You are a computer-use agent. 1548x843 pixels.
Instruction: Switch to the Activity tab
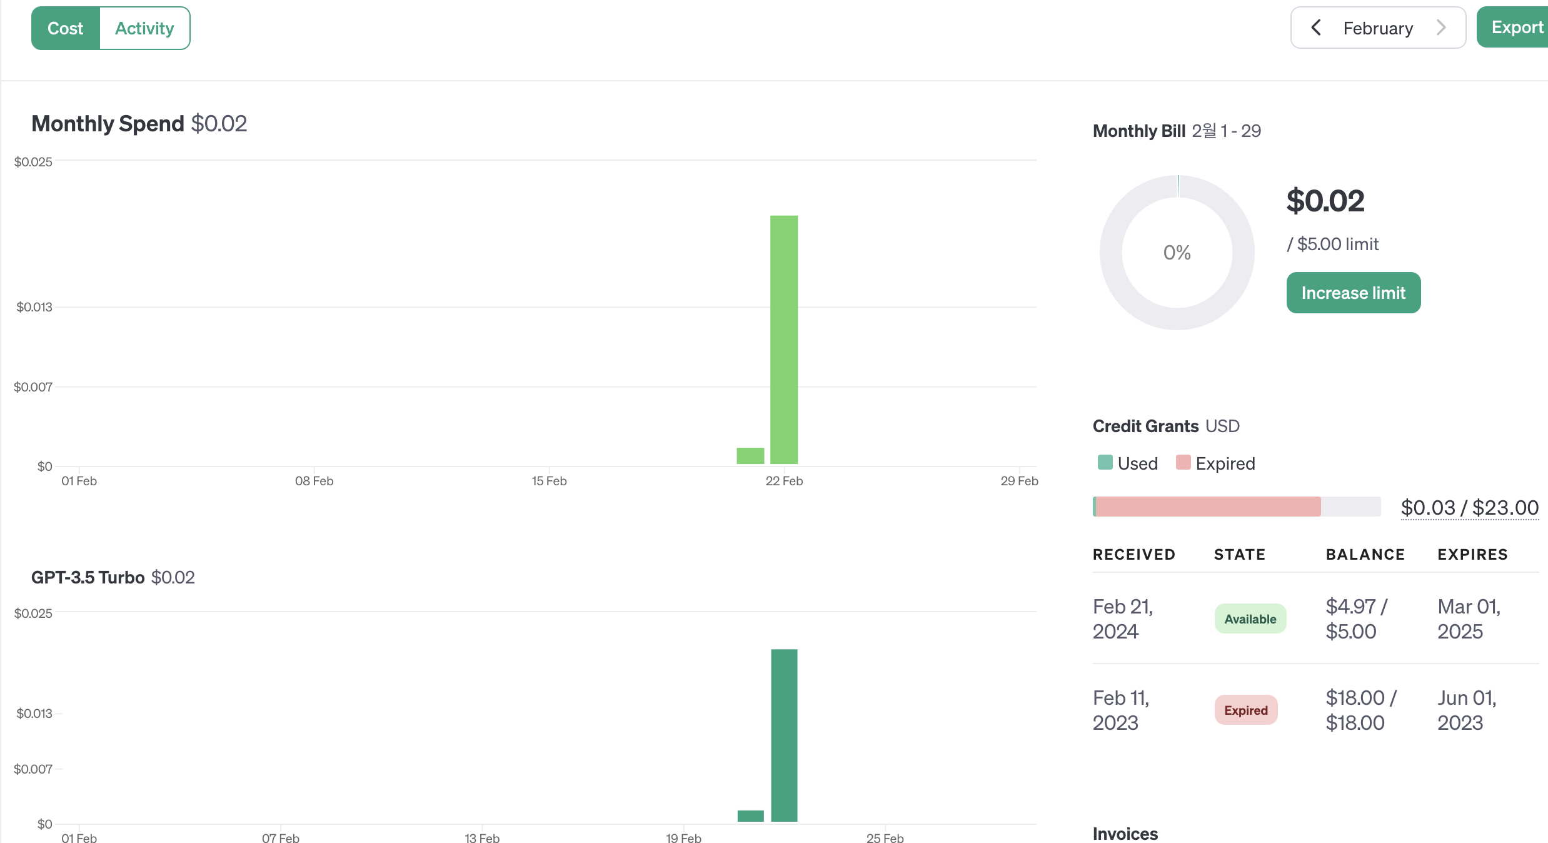(x=144, y=28)
